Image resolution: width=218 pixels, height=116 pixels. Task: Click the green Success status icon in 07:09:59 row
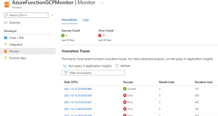coord(125,89)
